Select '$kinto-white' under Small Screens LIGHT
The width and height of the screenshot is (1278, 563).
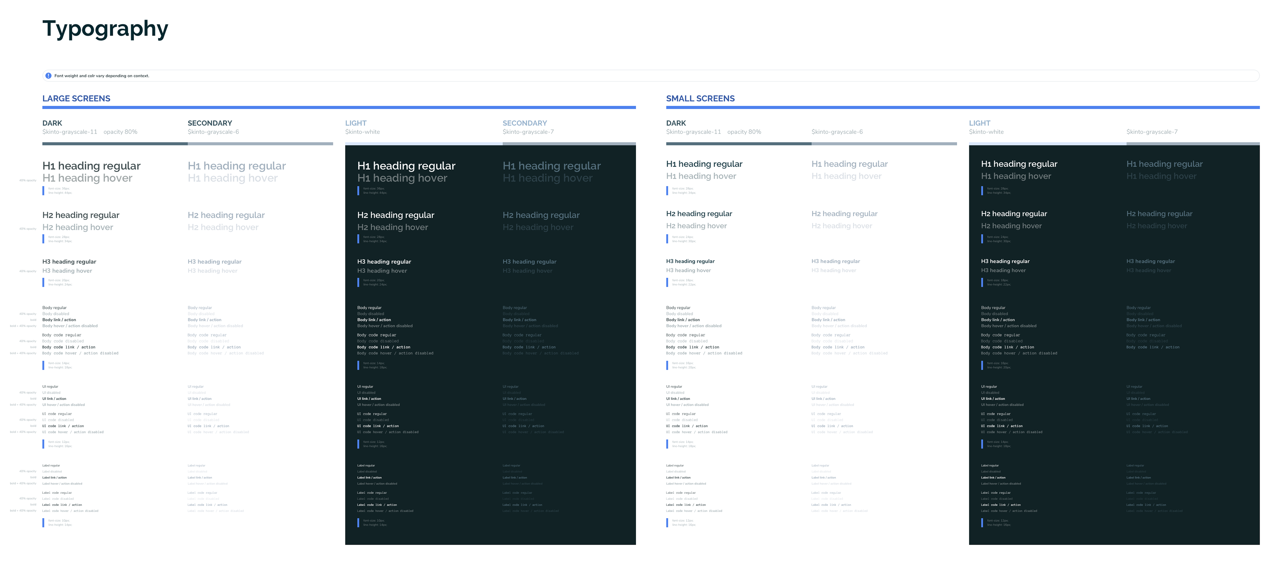pos(986,132)
